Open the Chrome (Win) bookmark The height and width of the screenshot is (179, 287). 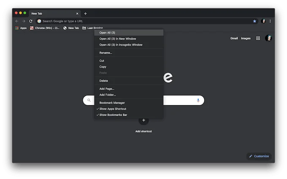[x=45, y=28]
